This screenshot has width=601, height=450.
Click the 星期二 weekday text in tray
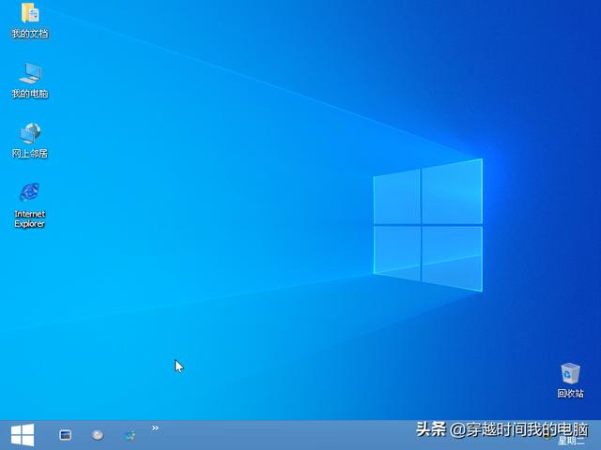pyautogui.click(x=571, y=441)
